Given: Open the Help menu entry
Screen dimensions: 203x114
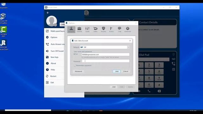Looking at the screenshot, I should tap(53, 70).
